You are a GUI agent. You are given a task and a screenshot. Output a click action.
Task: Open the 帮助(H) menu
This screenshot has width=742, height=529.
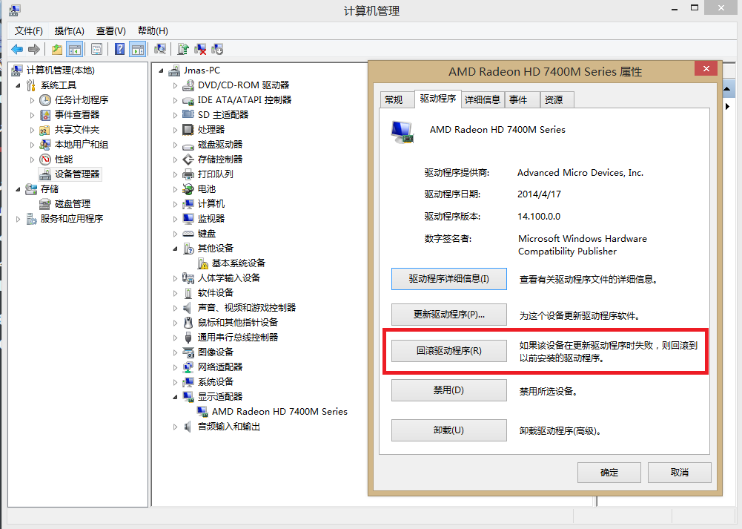coord(153,30)
